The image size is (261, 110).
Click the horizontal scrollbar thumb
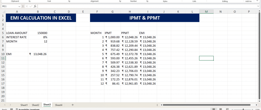[x=206, y=105]
